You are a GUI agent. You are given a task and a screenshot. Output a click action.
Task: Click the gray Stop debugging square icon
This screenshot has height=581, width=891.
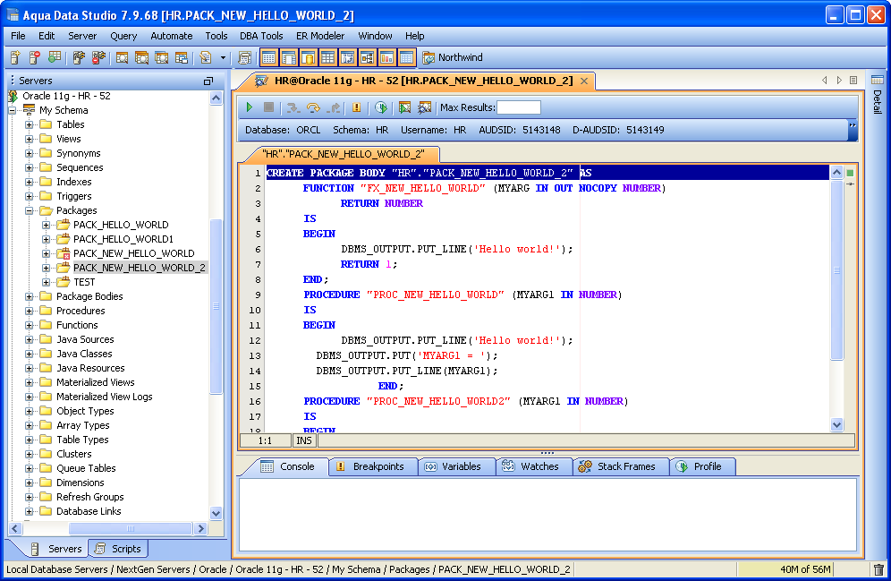268,107
